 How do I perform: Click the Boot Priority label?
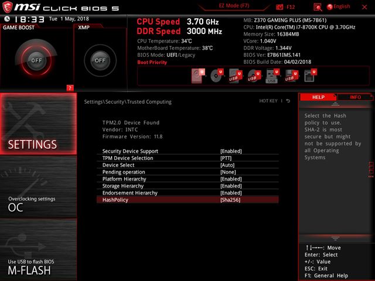[152, 63]
